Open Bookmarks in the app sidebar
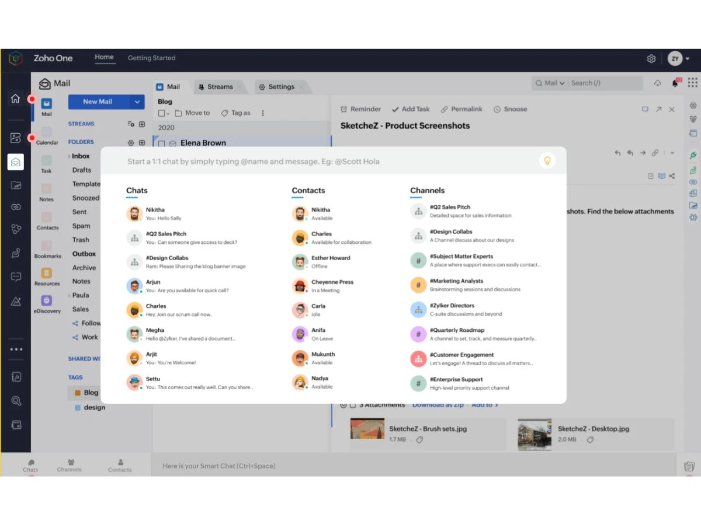Image resolution: width=701 pixels, height=525 pixels. (47, 249)
